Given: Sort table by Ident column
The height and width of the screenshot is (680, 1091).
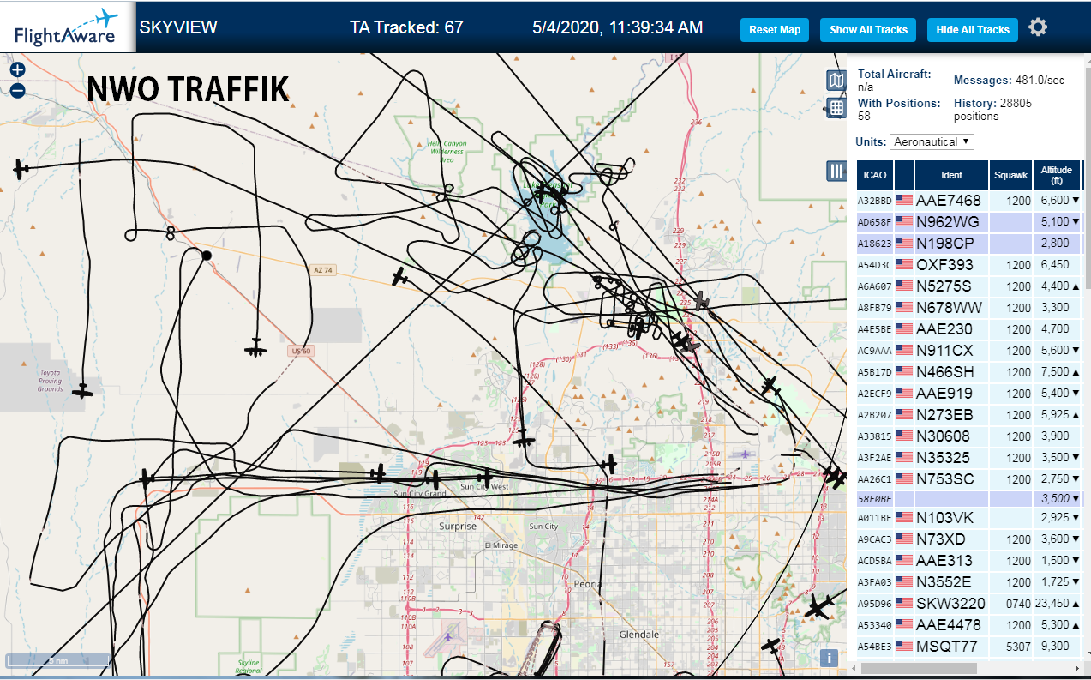Looking at the screenshot, I should click(x=951, y=175).
